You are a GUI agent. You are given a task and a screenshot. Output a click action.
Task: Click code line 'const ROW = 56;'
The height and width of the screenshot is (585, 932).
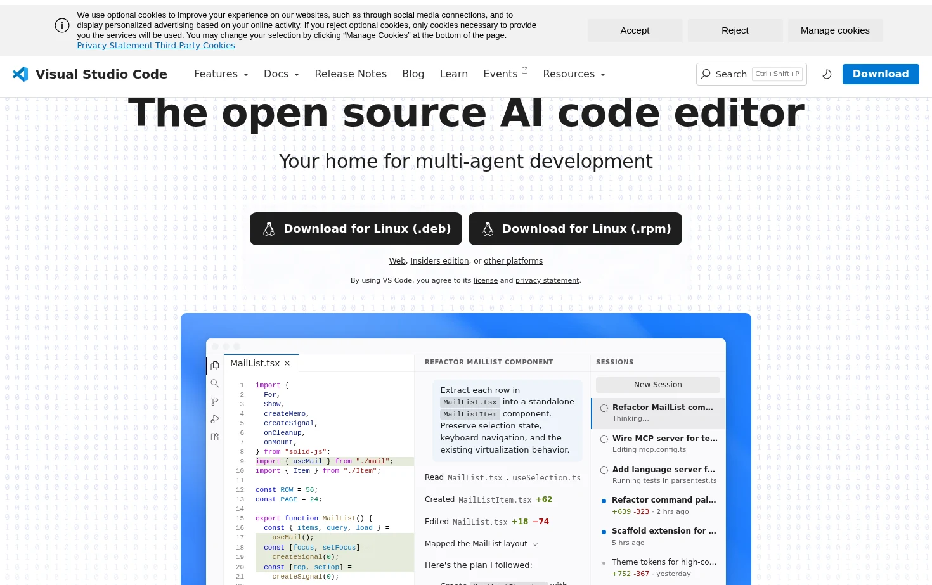pyautogui.click(x=287, y=490)
